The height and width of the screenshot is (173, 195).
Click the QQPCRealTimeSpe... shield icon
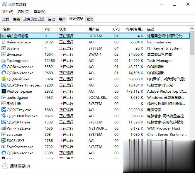[x=4, y=85]
